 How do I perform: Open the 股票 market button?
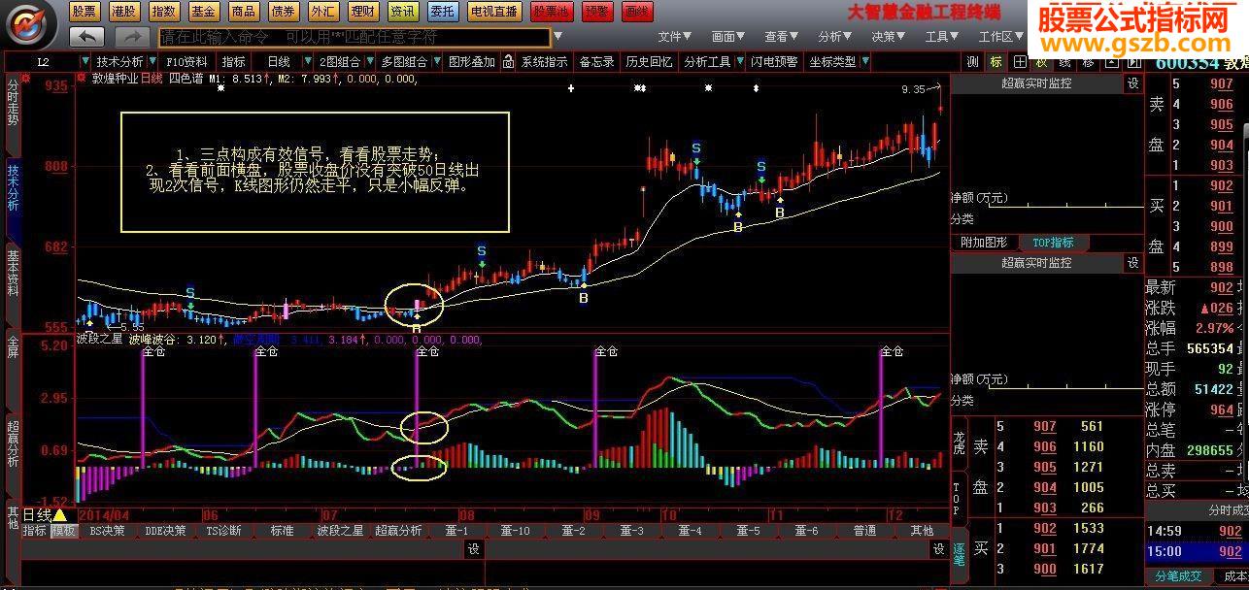84,12
